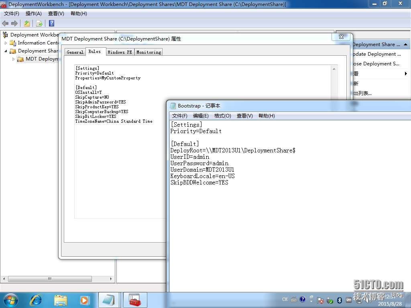Viewport: 411px width, 308px height.
Task: Collapse the Deployment Share actions header arrow
Action: pyautogui.click(x=405, y=45)
